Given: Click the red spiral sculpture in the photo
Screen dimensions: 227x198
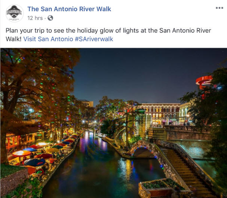Looking at the screenshot, I should coord(204,82).
